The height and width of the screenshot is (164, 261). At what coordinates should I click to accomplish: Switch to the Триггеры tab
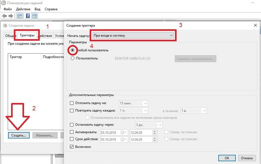tap(27, 35)
